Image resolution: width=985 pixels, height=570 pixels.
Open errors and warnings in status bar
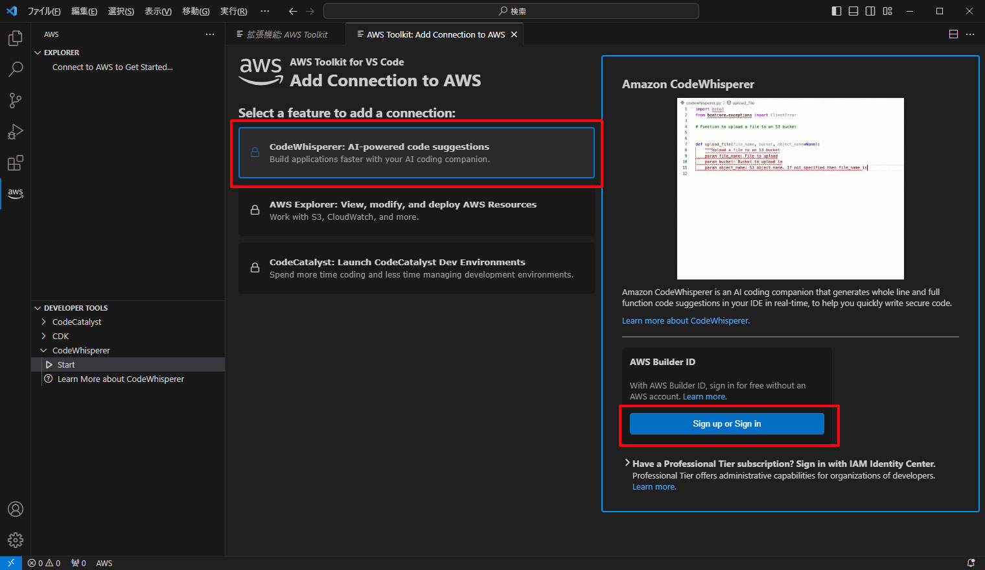point(44,563)
